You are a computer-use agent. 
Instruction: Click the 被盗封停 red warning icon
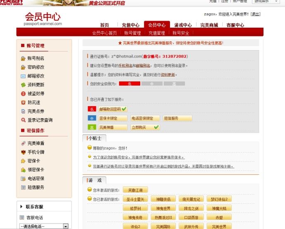click(x=23, y=94)
